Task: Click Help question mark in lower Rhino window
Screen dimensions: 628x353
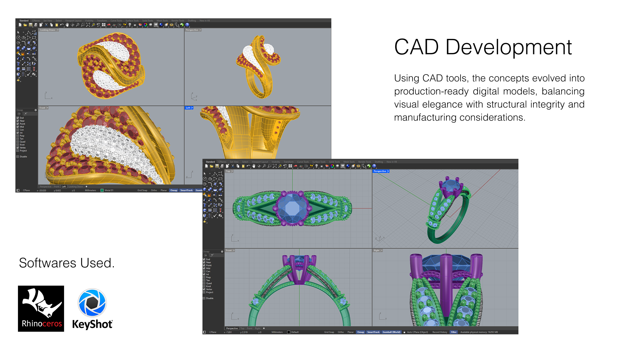Action: 374,166
